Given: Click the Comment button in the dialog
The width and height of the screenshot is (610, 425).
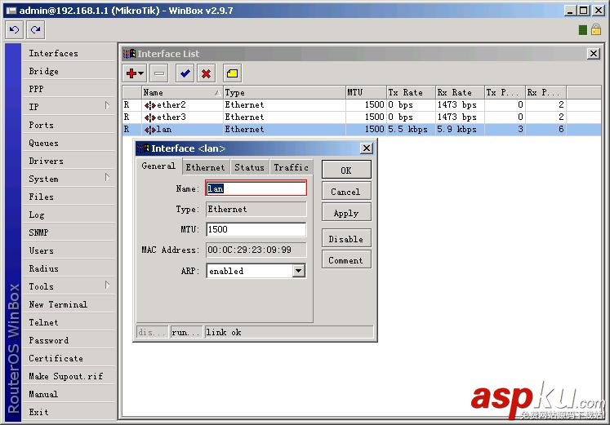Looking at the screenshot, I should click(x=346, y=260).
